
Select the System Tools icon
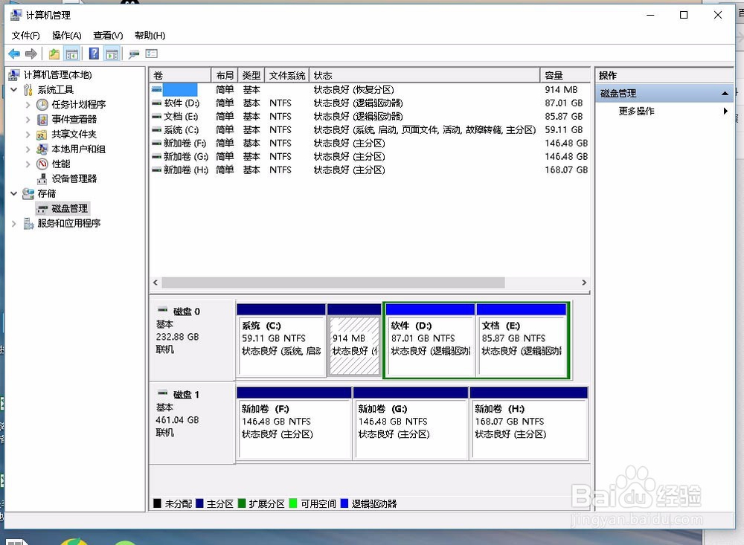coord(28,90)
